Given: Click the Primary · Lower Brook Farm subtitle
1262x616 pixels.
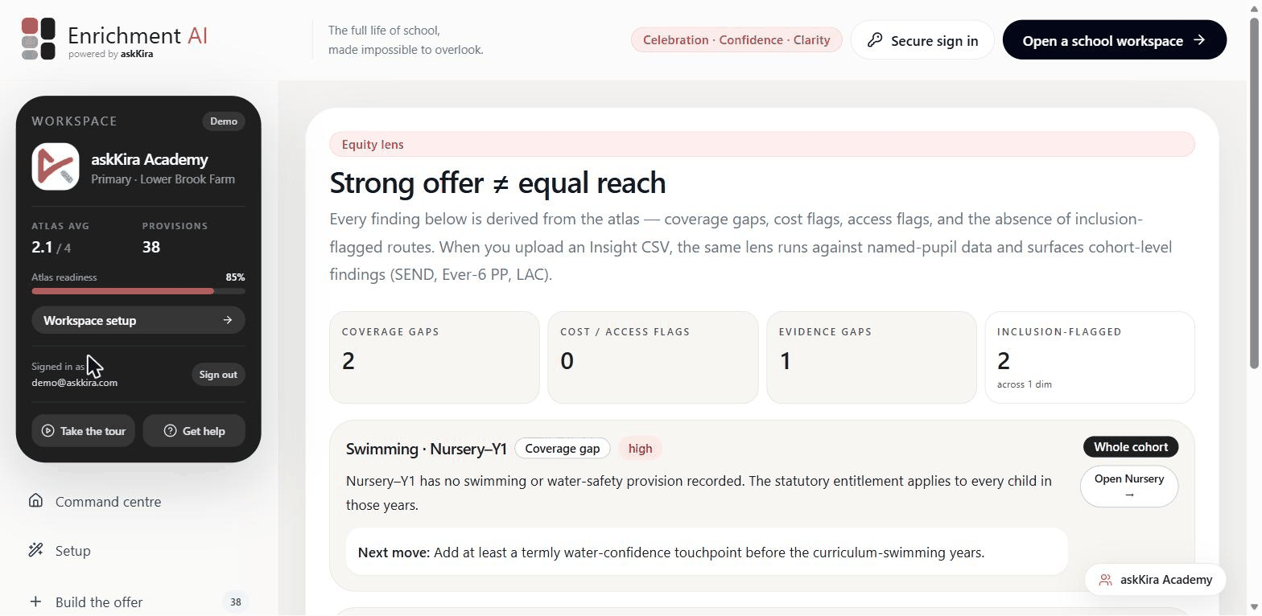Looking at the screenshot, I should pyautogui.click(x=163, y=179).
